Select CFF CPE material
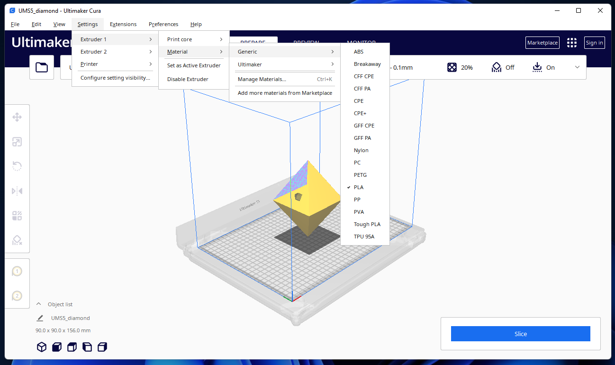Image resolution: width=615 pixels, height=365 pixels. 365,76
